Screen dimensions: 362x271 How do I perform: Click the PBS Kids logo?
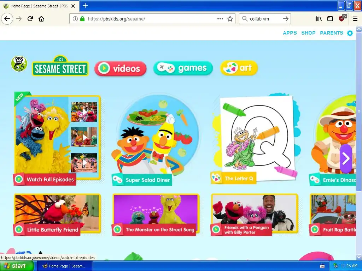coord(19,64)
